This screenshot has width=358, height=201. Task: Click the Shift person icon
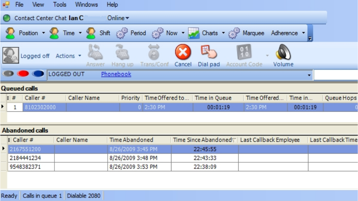[91, 33]
